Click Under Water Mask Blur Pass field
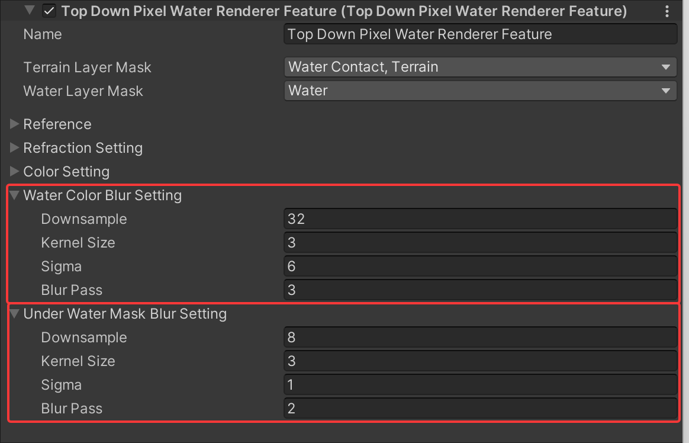This screenshot has width=689, height=443. click(x=479, y=408)
